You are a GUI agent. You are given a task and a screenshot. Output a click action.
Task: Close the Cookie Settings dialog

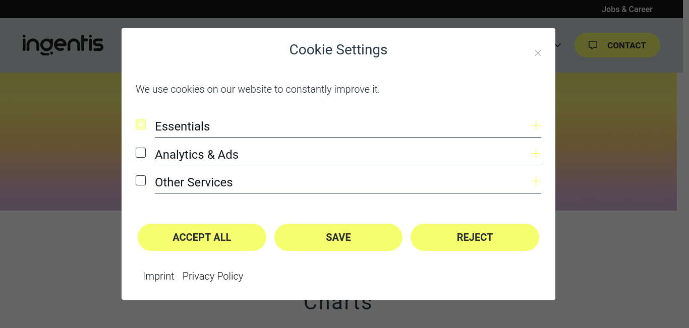click(x=538, y=53)
